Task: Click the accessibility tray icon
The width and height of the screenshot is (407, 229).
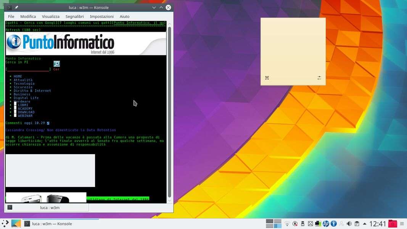Action: tap(333, 224)
